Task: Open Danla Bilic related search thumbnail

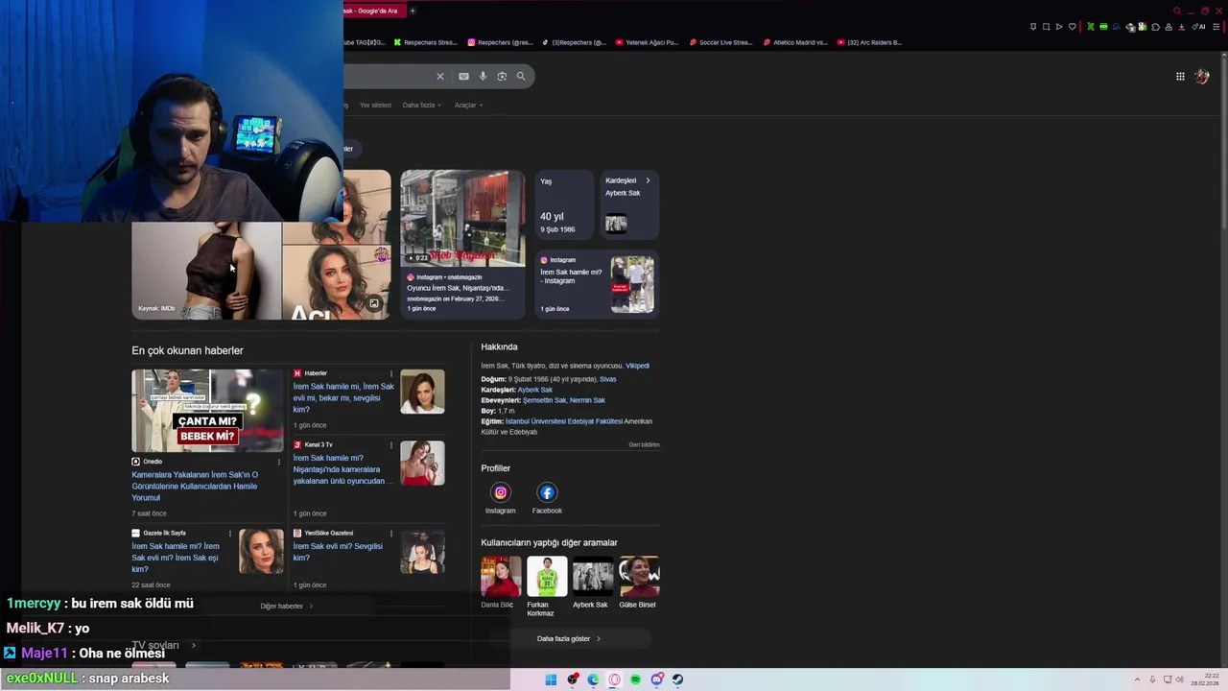Action: point(501,577)
